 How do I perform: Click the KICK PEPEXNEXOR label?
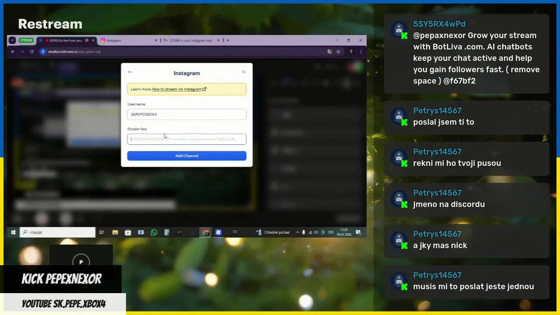coord(62,279)
